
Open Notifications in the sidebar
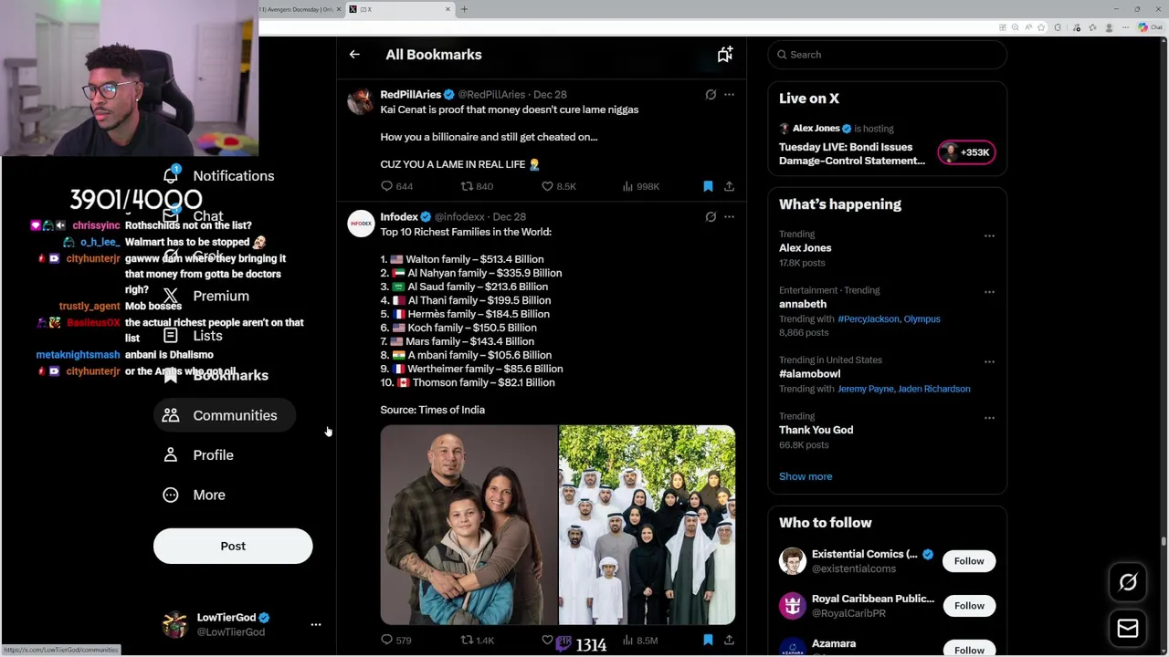click(x=218, y=175)
